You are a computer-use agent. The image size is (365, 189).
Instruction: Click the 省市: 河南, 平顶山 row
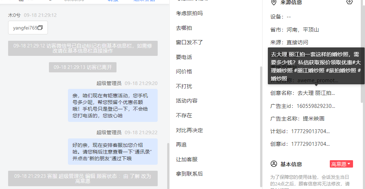[295, 30]
